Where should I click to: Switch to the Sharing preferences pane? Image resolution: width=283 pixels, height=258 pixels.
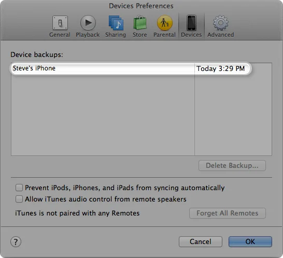116,26
